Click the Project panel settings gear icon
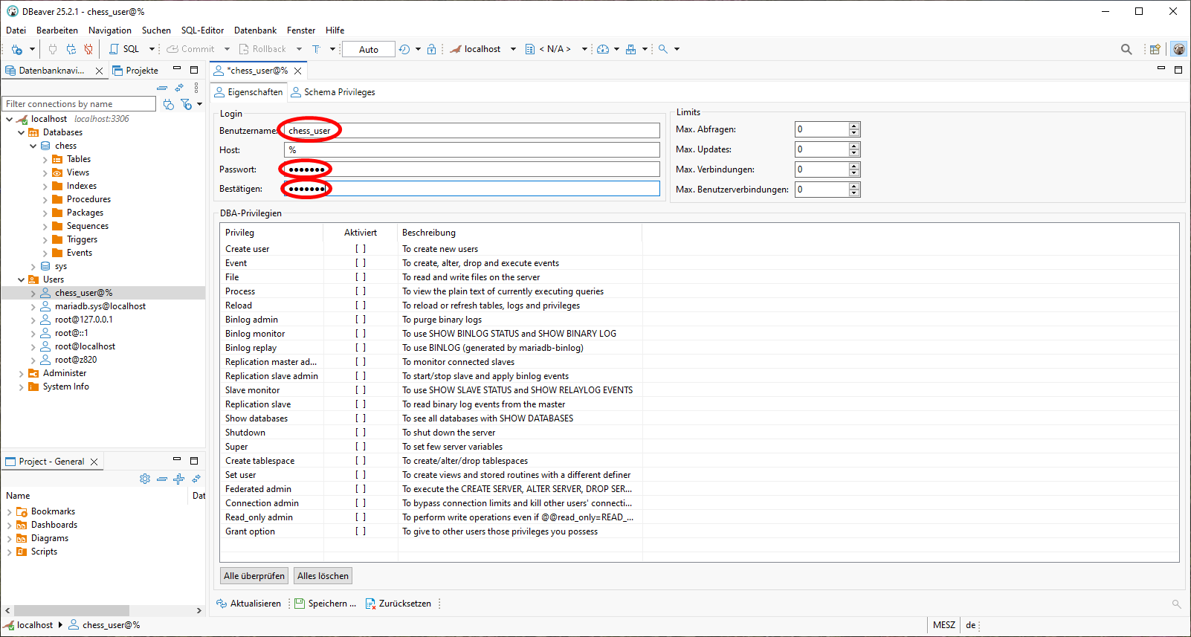The width and height of the screenshot is (1191, 637). (x=145, y=479)
